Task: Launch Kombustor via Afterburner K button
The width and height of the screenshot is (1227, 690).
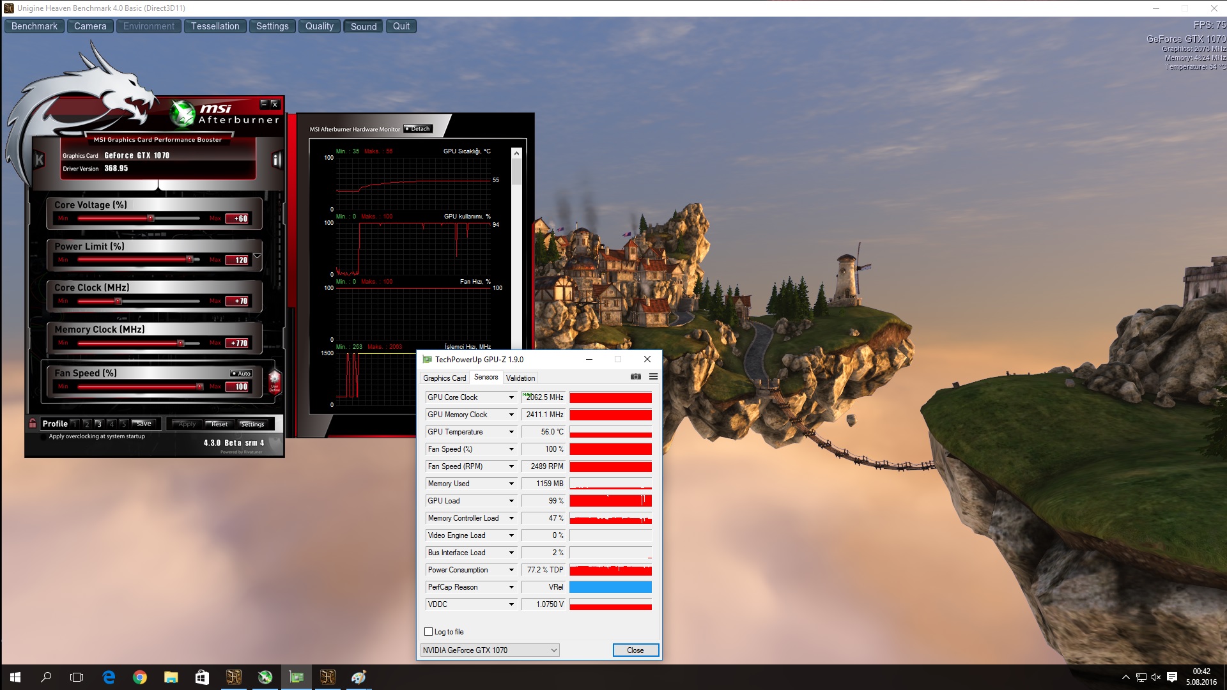Action: [39, 160]
